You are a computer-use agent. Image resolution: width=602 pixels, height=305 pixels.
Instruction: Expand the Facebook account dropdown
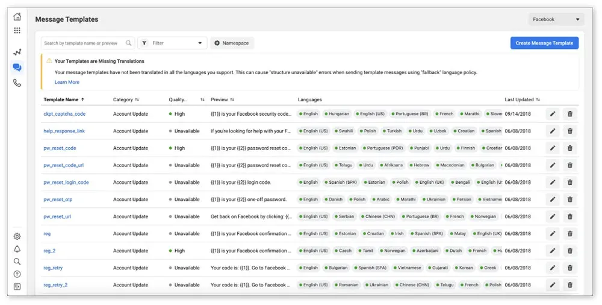[x=556, y=19]
